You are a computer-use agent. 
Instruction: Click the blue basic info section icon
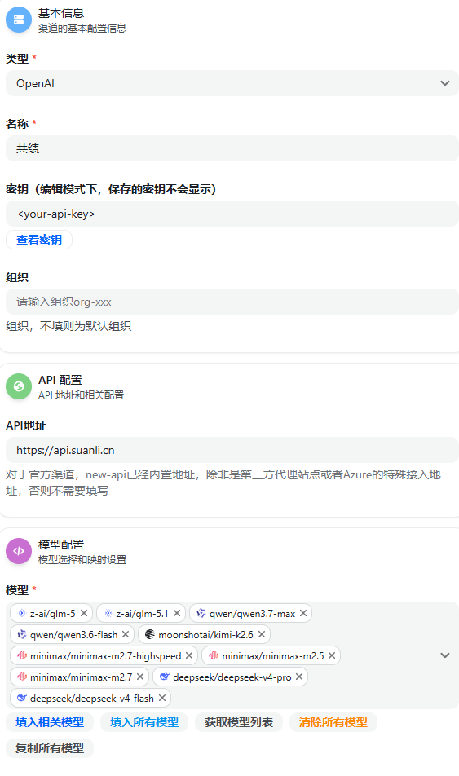coord(19,20)
